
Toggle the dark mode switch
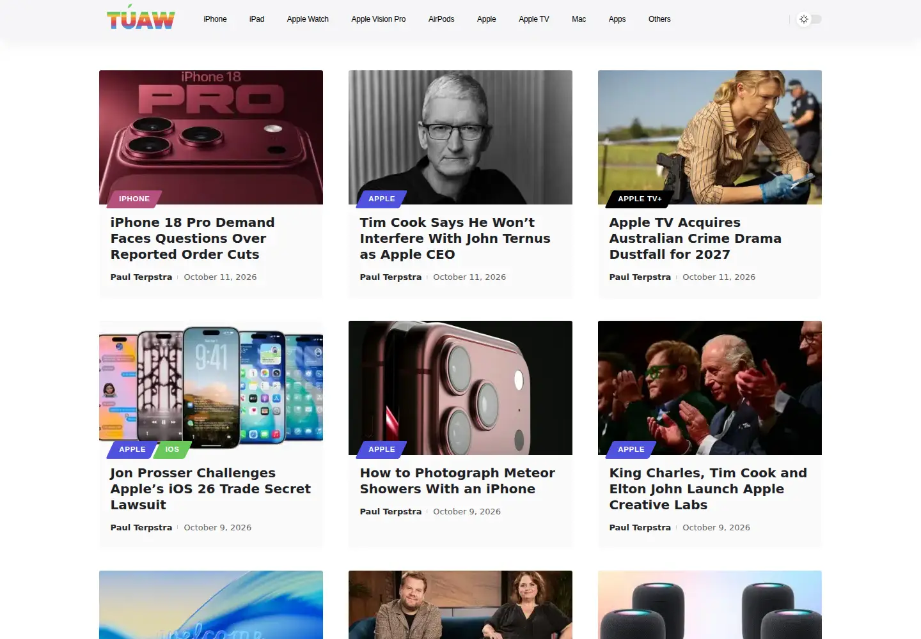[809, 19]
